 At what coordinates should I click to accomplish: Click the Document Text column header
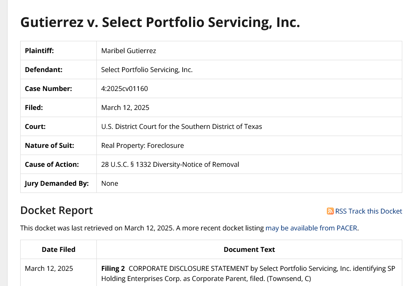[249, 249]
